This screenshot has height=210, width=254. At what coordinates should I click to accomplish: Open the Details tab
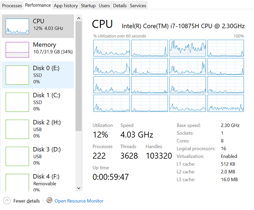click(120, 5)
